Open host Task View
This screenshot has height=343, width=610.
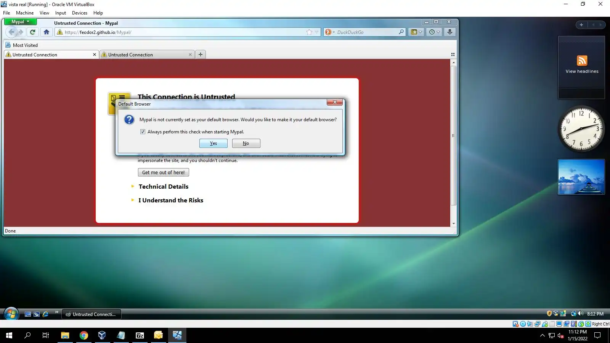coord(46,335)
